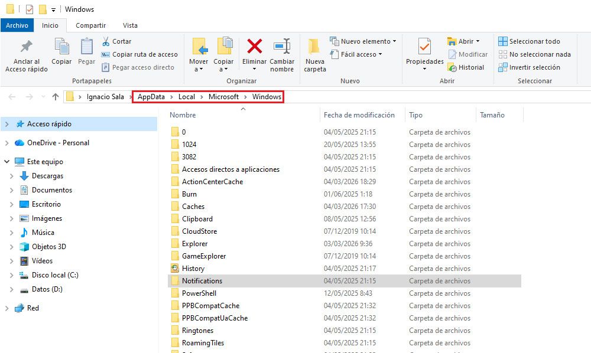The image size is (591, 353).
Task: Sort by Tipo column header
Action: click(415, 115)
